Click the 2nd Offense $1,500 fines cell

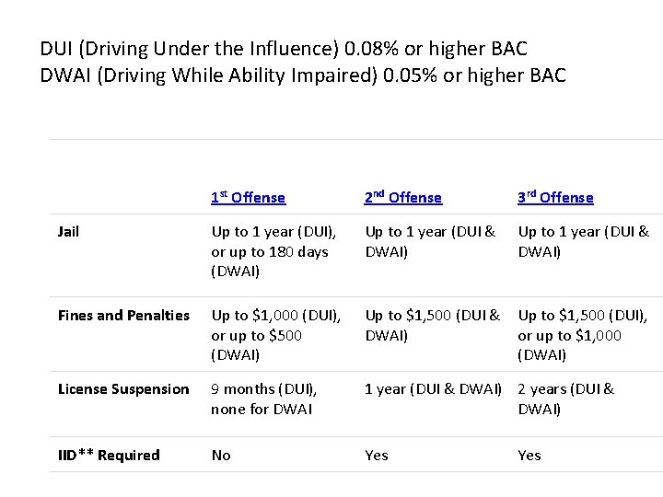click(432, 325)
